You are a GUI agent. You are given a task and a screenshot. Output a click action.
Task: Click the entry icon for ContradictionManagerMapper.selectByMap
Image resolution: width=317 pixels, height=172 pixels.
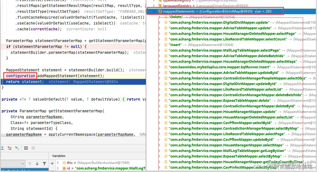pyautogui.click(x=166, y=129)
